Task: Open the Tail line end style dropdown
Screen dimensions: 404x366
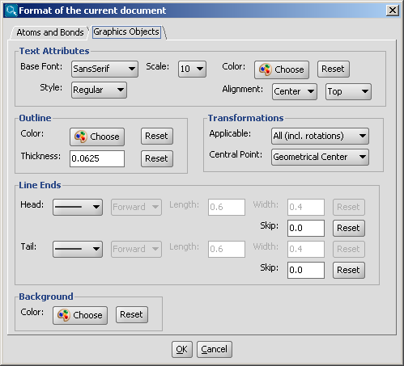Action: point(78,249)
